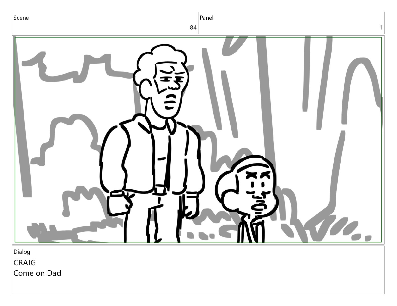Select the CRAIG speaker name
397x306 pixels.
point(25,262)
